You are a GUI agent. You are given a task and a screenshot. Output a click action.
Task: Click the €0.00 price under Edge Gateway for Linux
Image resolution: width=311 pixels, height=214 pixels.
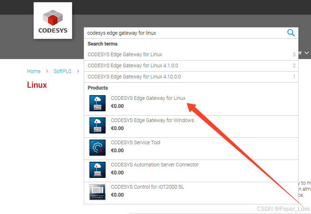[117, 106]
